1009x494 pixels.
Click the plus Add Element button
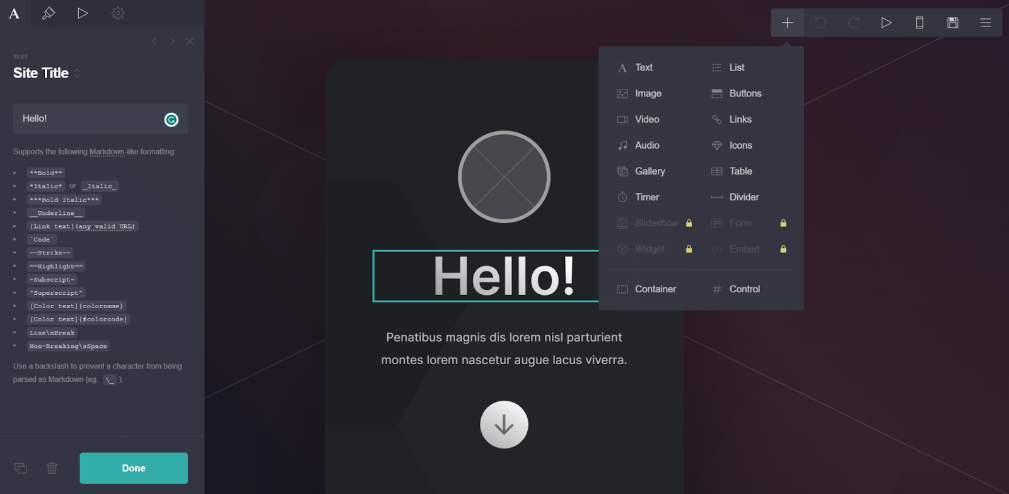click(787, 23)
